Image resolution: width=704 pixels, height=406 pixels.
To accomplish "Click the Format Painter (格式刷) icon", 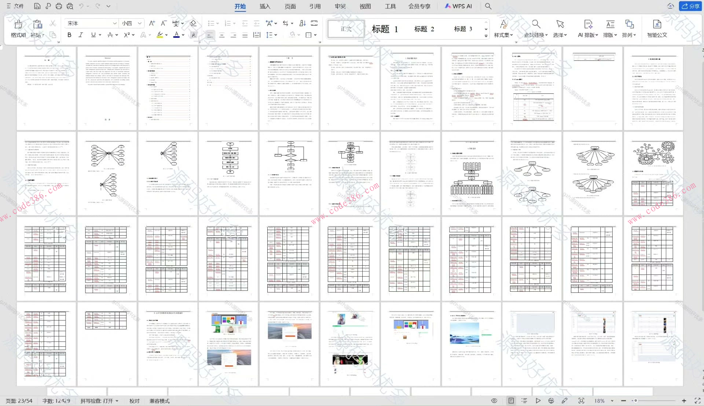I will tap(18, 25).
